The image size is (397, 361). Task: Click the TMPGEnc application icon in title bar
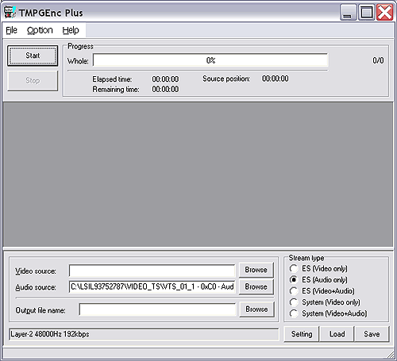tap(10, 13)
